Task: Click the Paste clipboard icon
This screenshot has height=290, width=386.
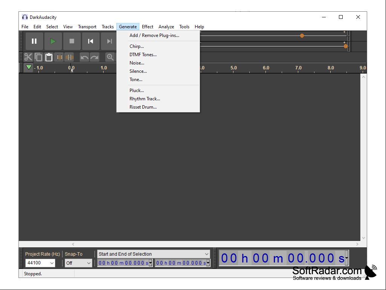Action: pyautogui.click(x=49, y=57)
